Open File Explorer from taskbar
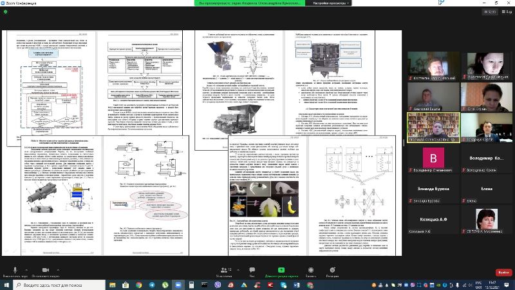This screenshot has height=290, width=515. pos(112,285)
